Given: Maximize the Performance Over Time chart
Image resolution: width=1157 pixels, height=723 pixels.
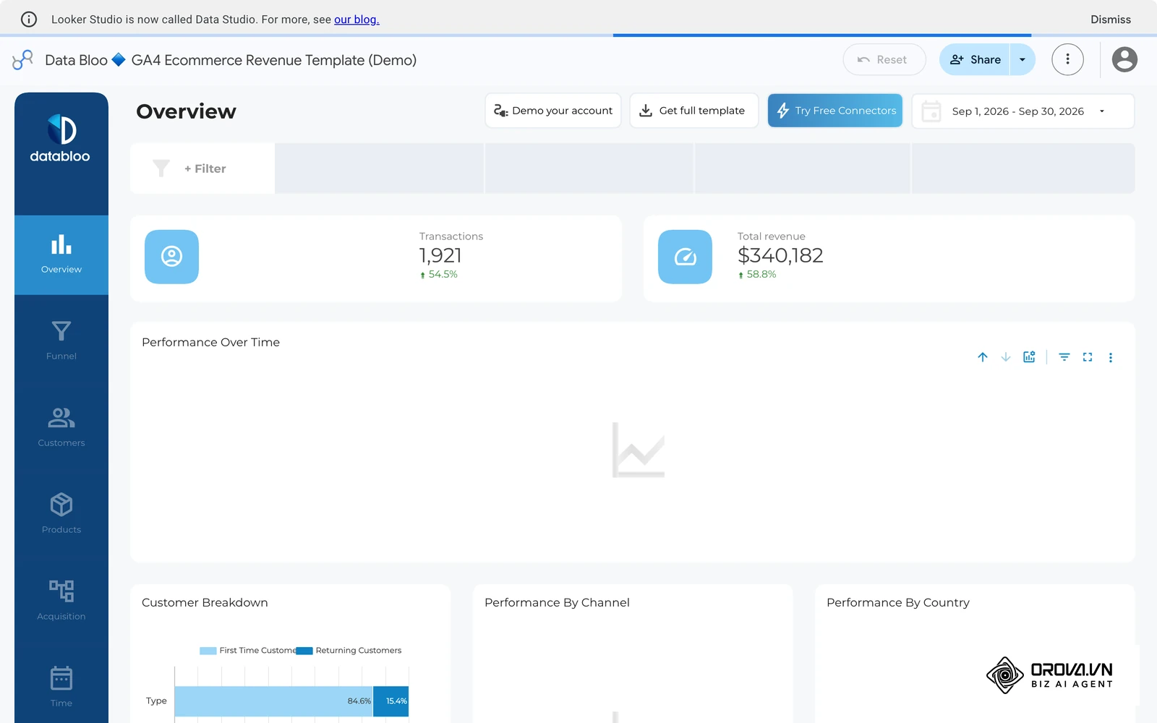Looking at the screenshot, I should click(x=1088, y=357).
